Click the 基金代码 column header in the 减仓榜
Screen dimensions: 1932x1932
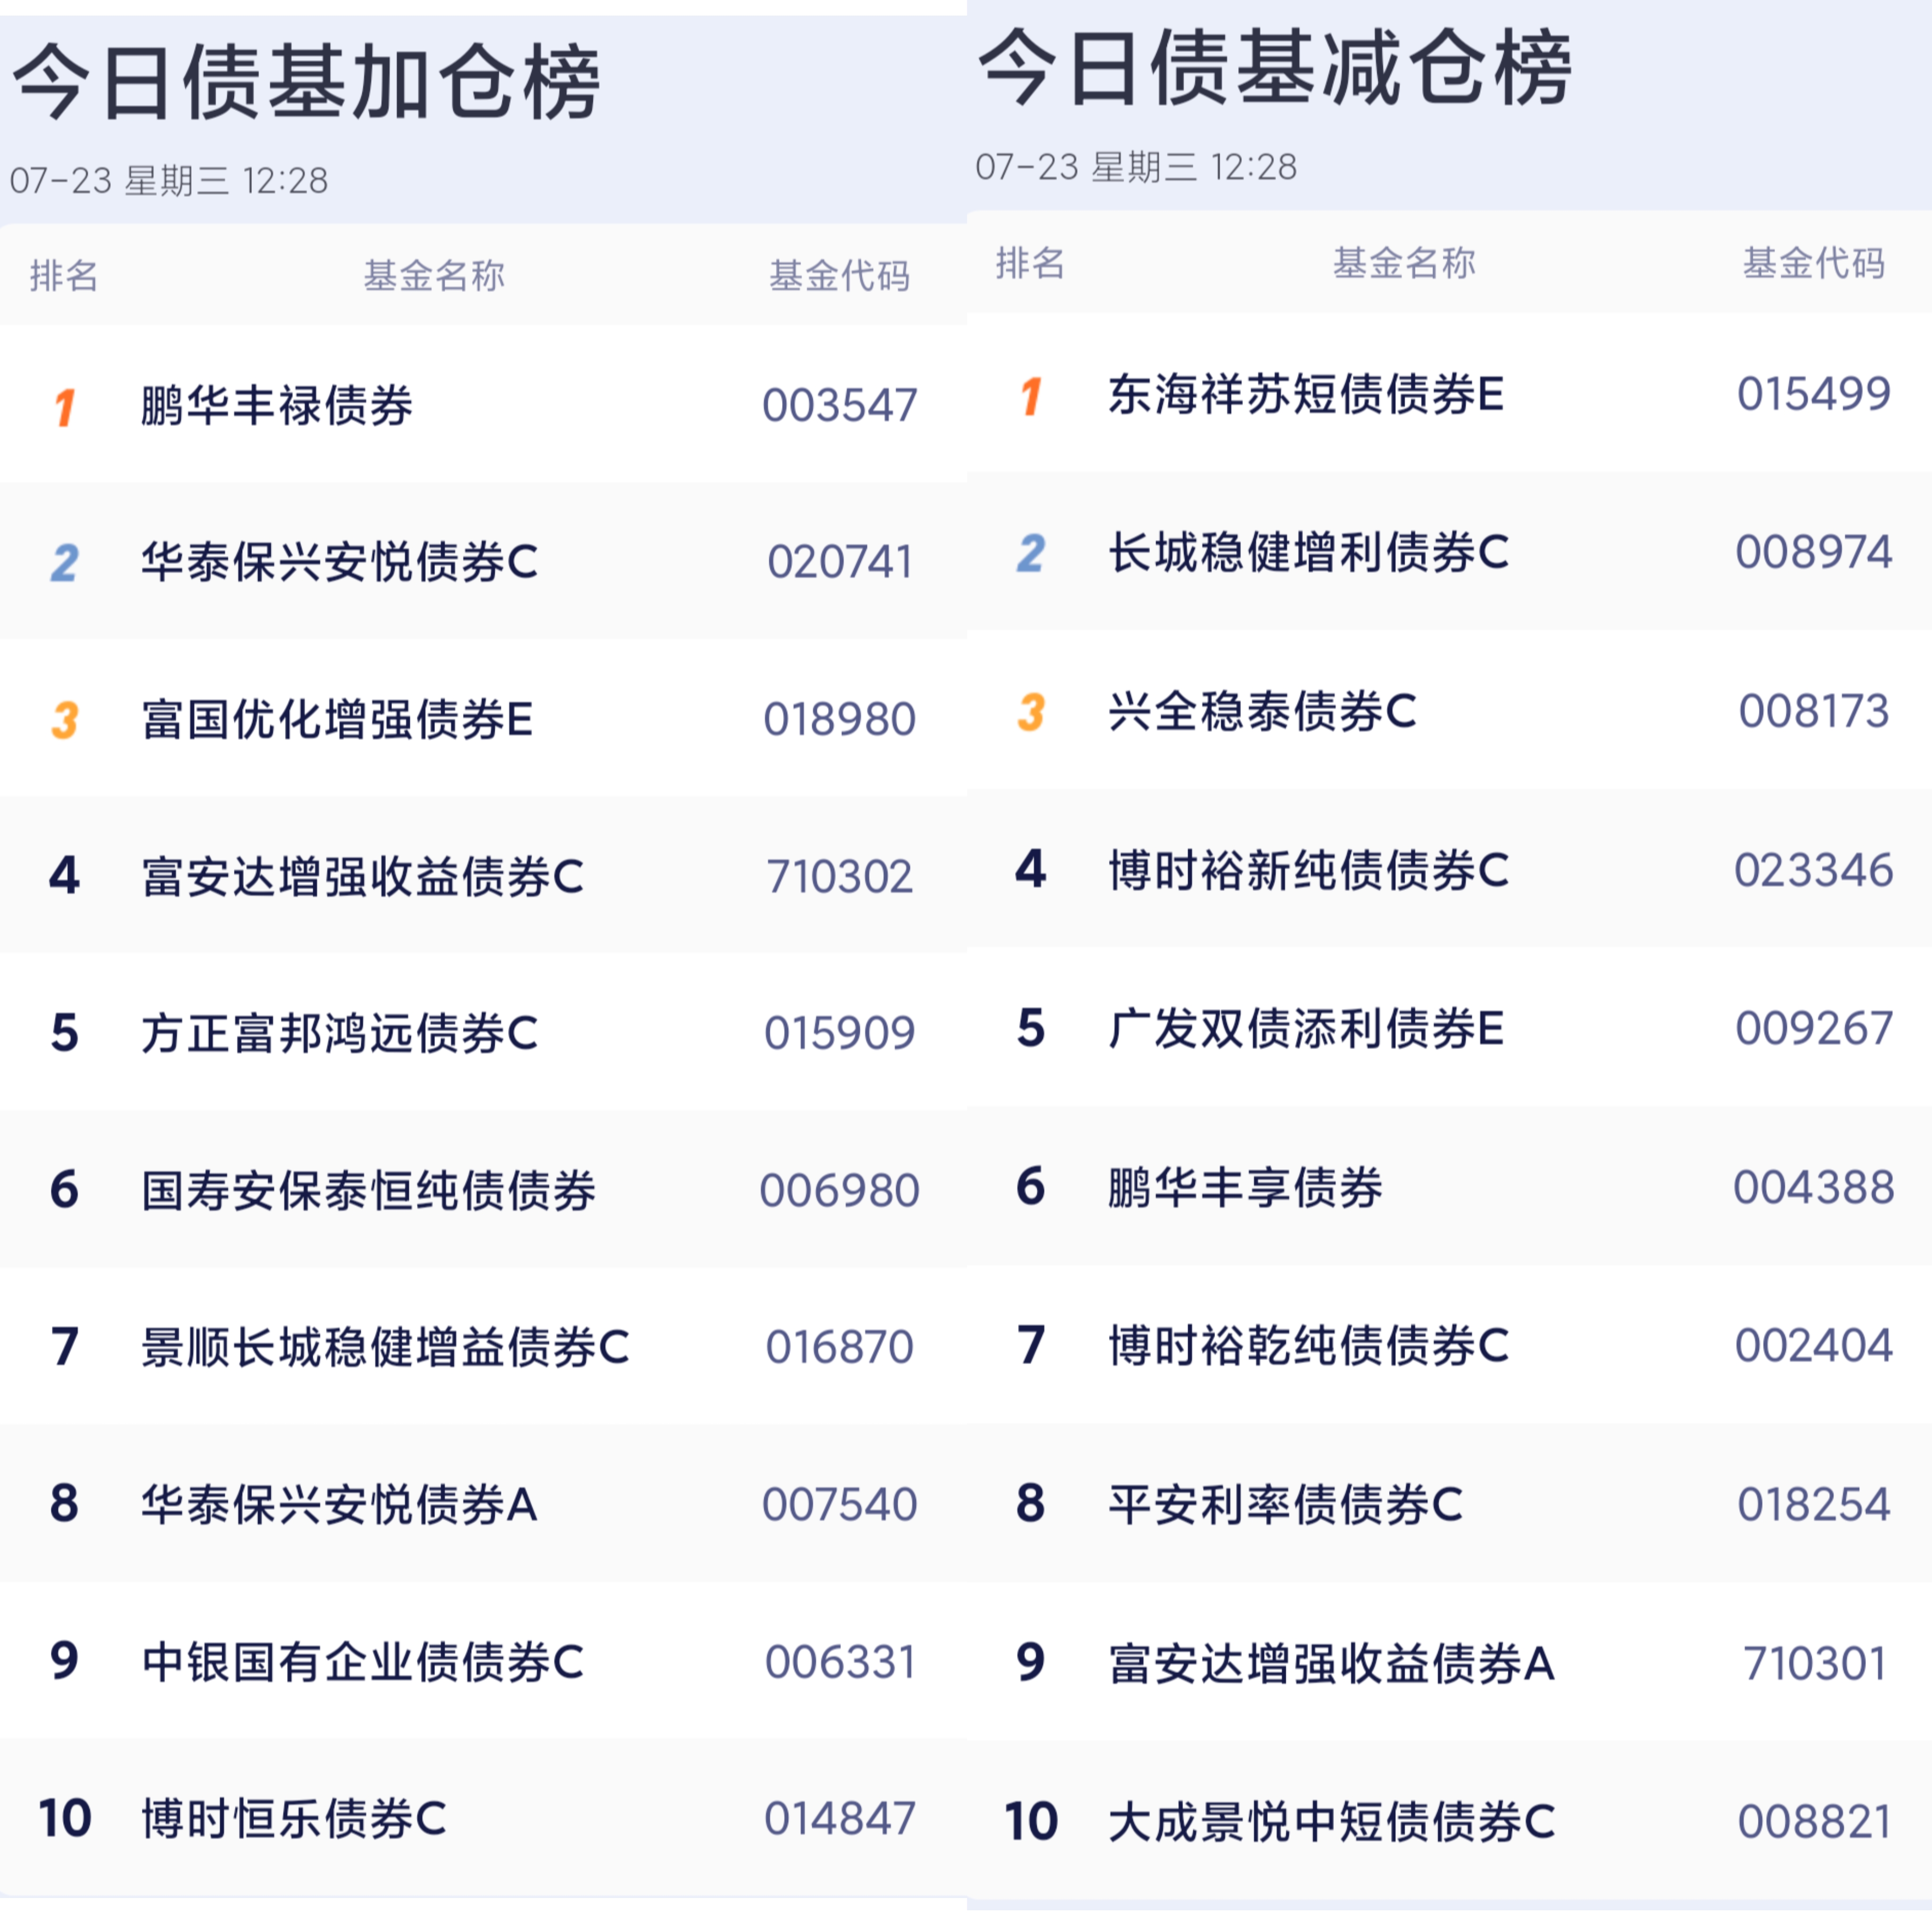point(1814,263)
